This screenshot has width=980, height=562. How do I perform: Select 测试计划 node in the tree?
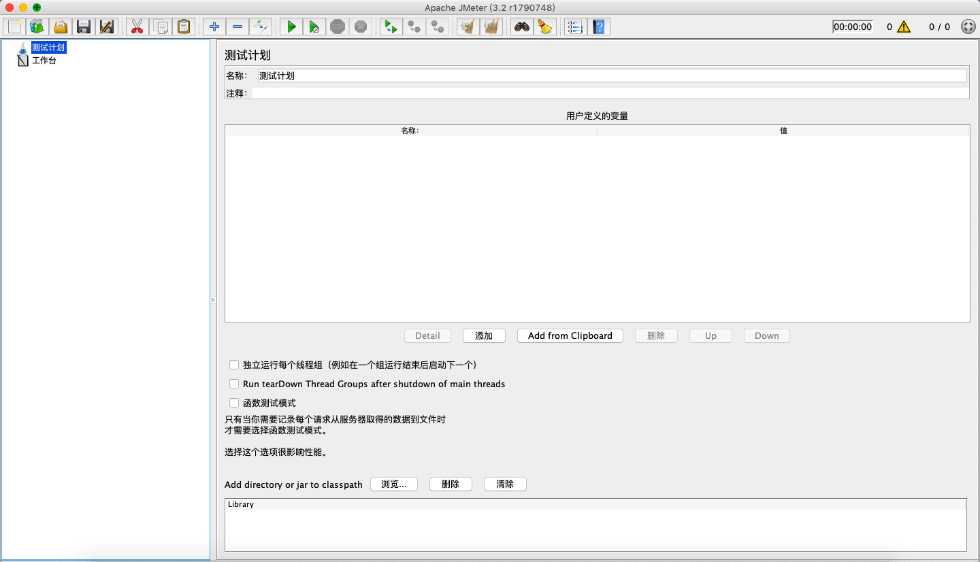click(48, 48)
